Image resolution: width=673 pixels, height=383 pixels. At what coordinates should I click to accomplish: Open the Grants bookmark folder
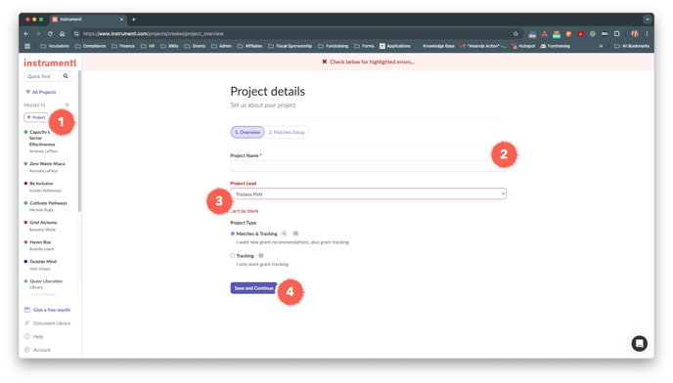pyautogui.click(x=195, y=46)
